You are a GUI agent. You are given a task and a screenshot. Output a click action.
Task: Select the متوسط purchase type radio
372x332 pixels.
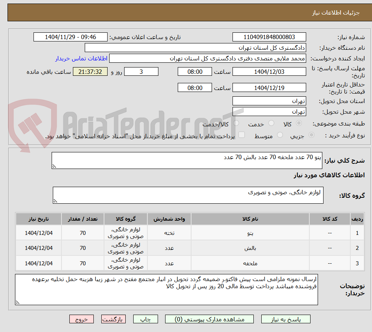[280, 135]
